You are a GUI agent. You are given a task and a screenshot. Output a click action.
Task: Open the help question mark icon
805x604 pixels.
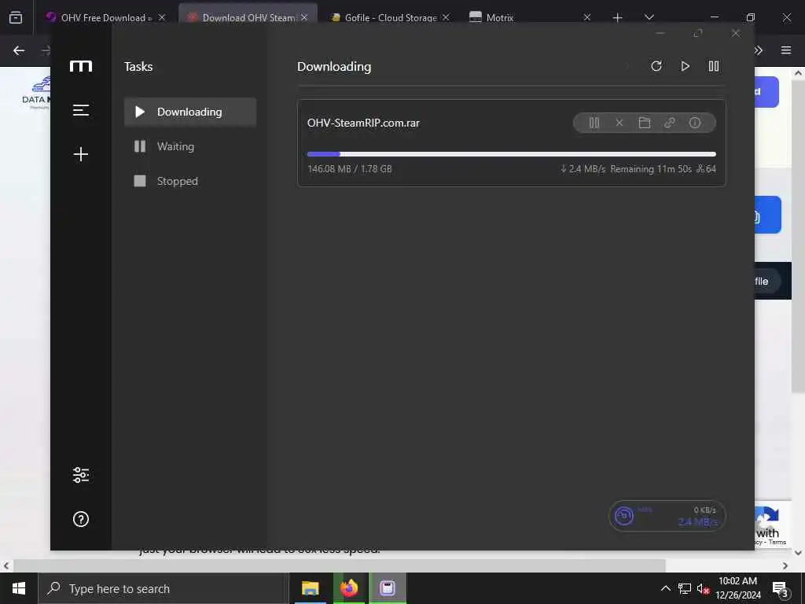(81, 519)
